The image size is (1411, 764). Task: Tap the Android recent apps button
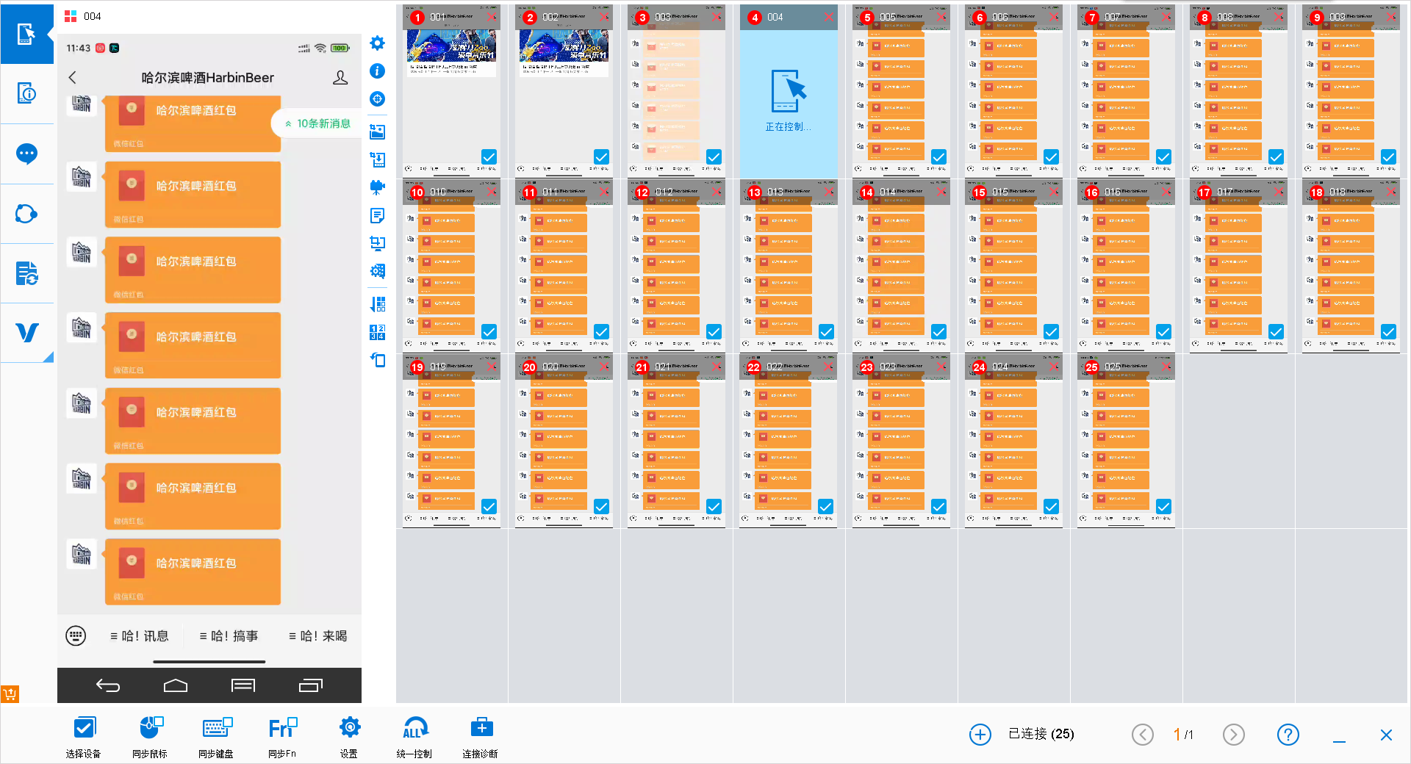pos(311,686)
